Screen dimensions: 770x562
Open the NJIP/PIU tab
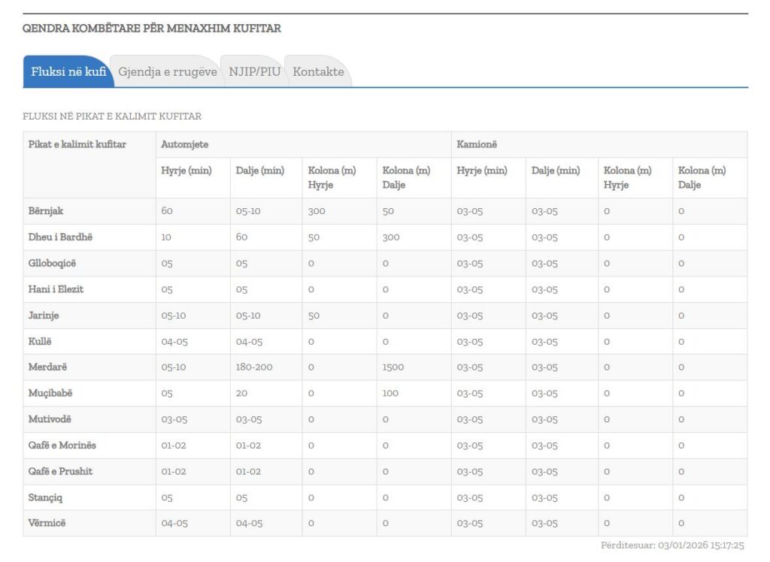coord(254,72)
